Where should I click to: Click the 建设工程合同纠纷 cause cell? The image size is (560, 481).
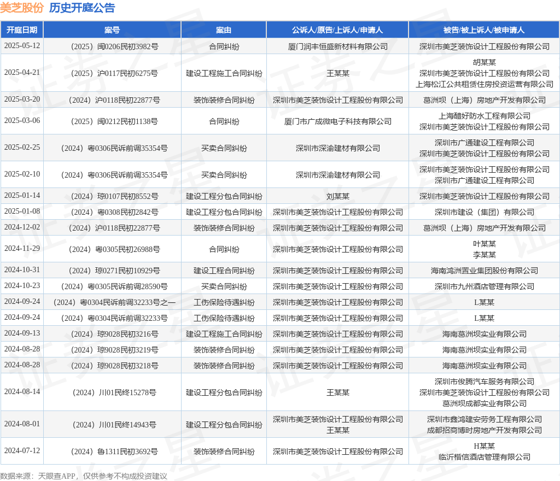pyautogui.click(x=224, y=271)
